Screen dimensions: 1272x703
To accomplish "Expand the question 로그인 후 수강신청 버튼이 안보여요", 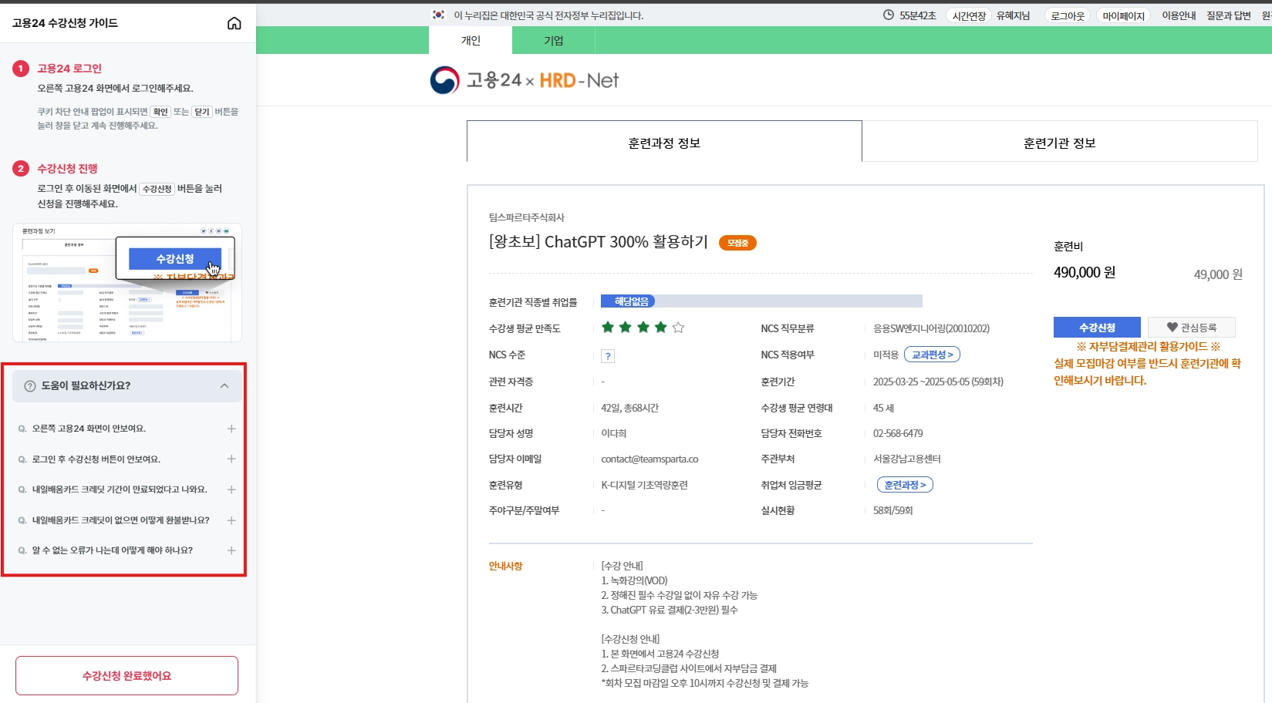I will tap(127, 459).
